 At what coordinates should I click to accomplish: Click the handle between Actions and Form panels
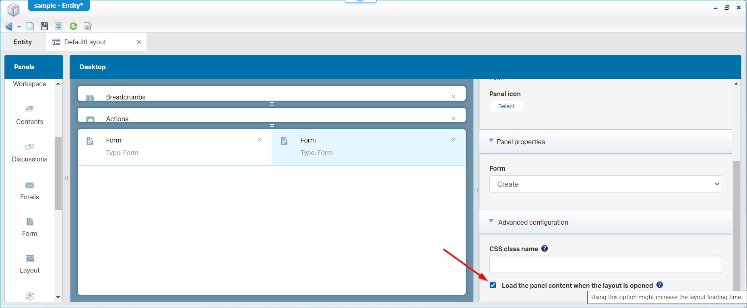click(272, 126)
